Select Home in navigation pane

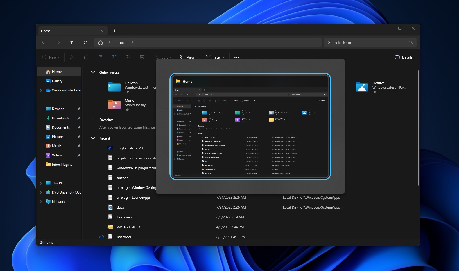[x=59, y=72]
